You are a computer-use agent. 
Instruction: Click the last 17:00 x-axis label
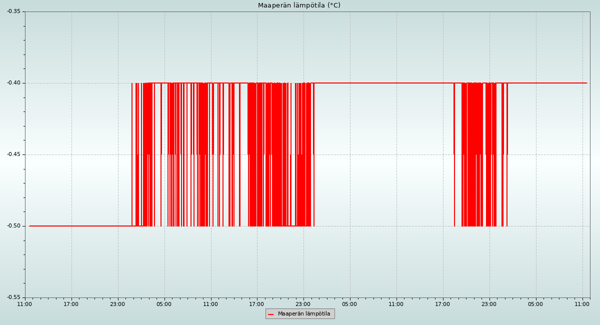442,304
